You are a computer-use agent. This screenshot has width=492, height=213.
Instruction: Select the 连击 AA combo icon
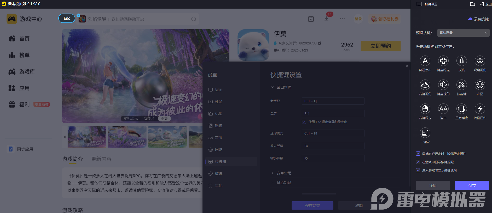pyautogui.click(x=443, y=109)
